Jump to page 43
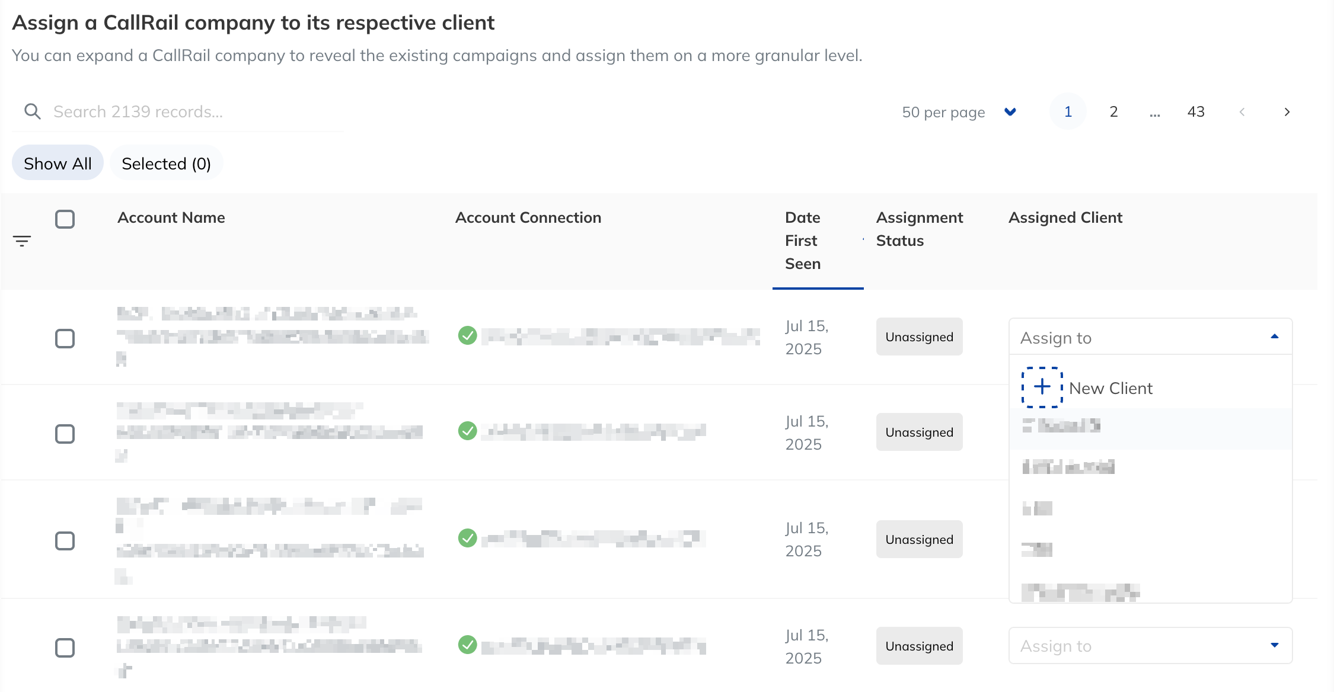 1196,111
